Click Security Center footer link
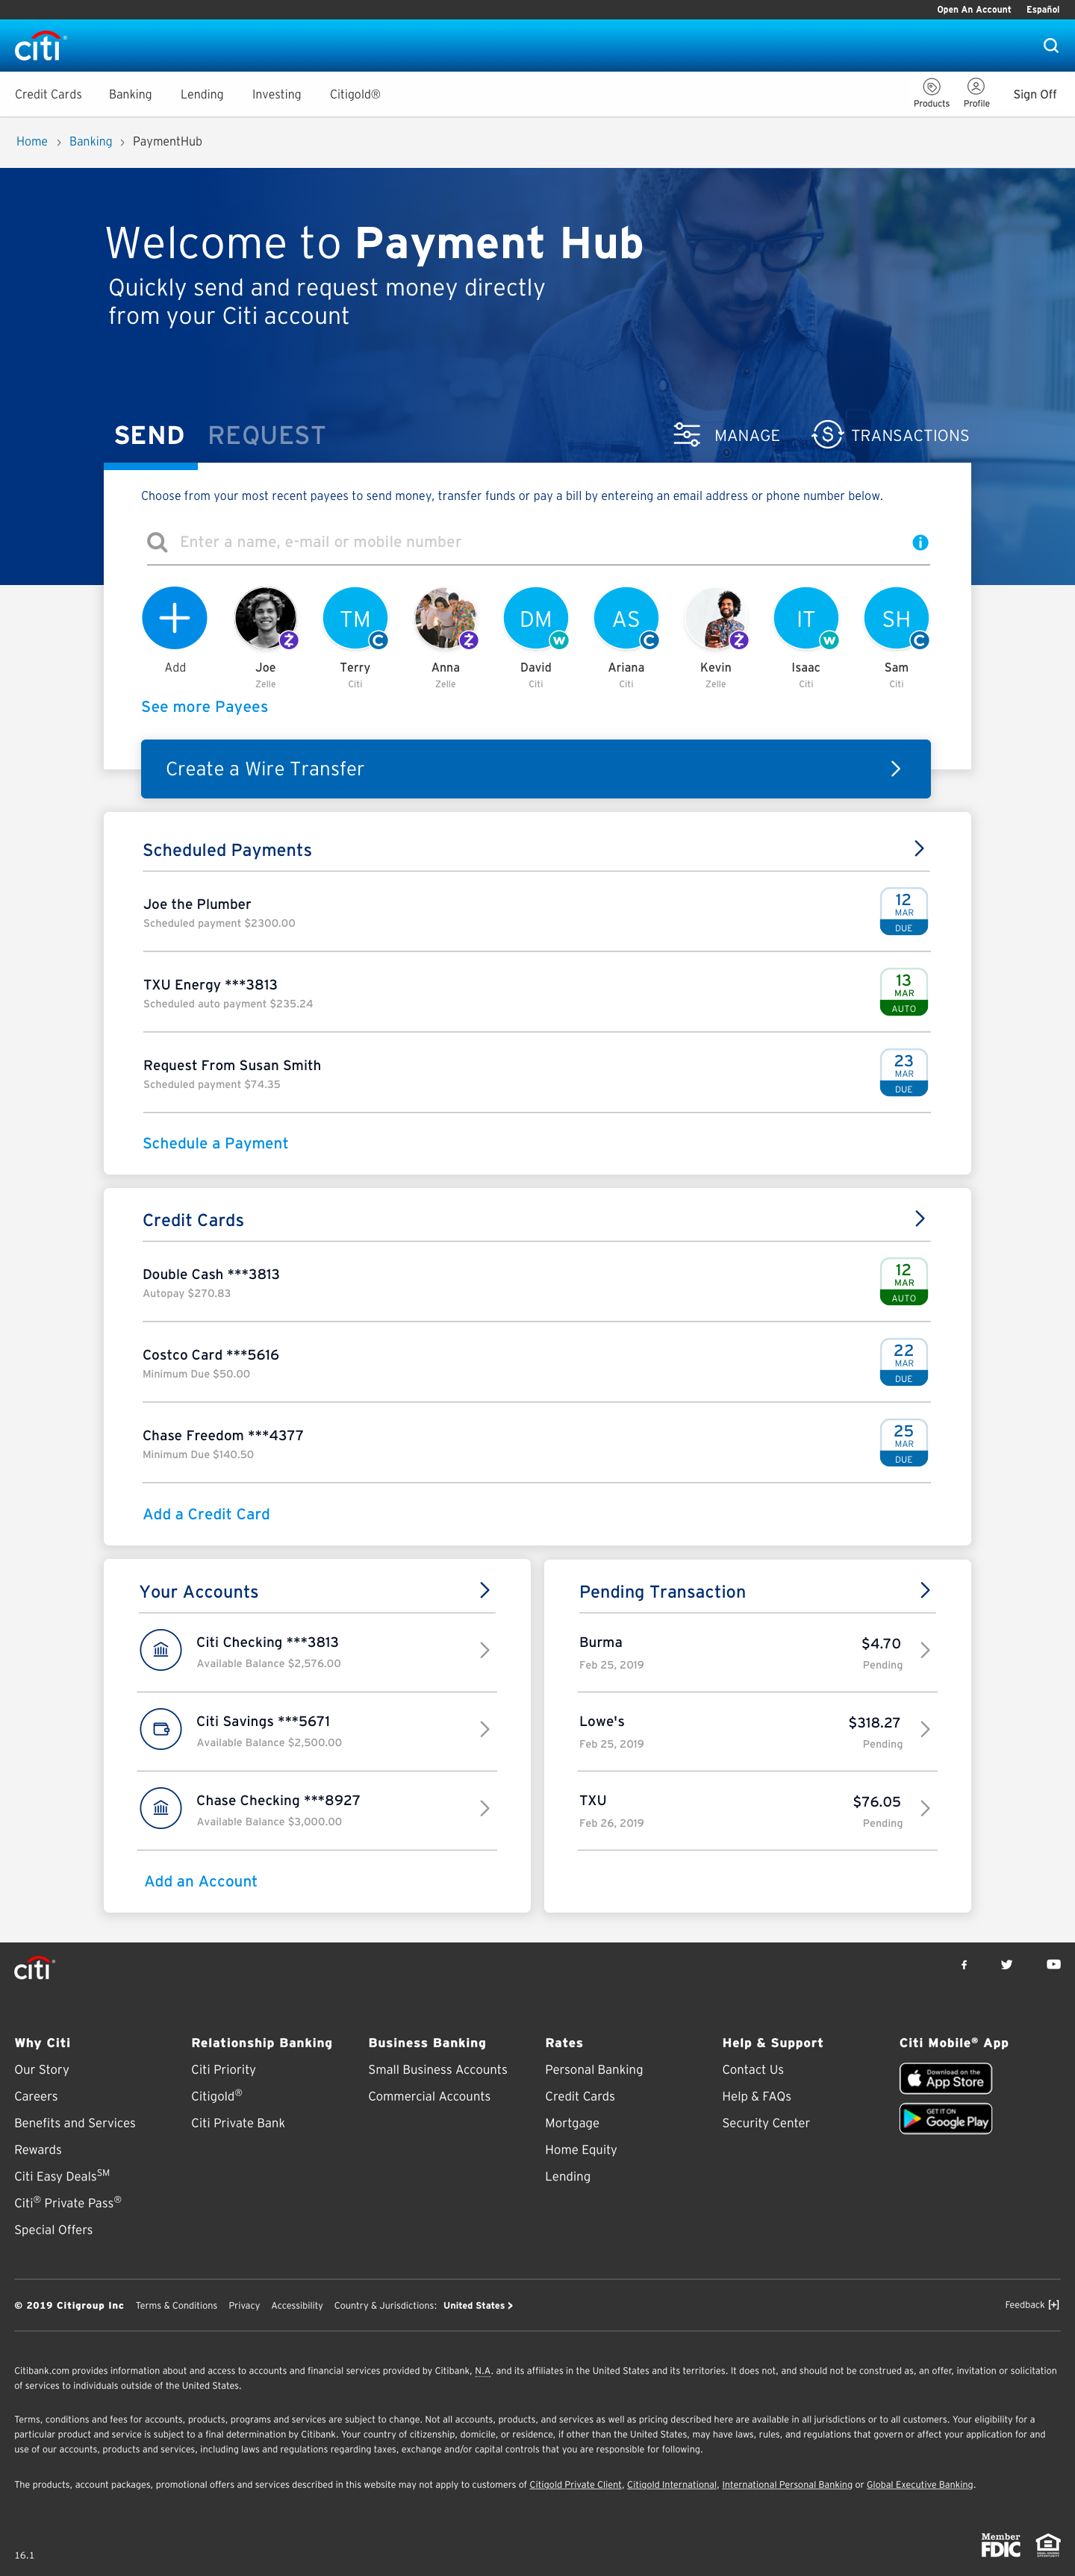 766,2122
